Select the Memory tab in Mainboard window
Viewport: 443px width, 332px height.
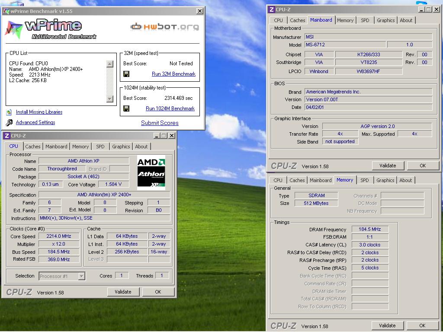click(x=345, y=20)
